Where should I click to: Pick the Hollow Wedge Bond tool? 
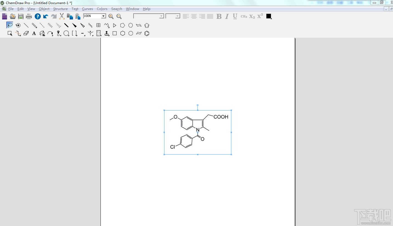click(82, 25)
